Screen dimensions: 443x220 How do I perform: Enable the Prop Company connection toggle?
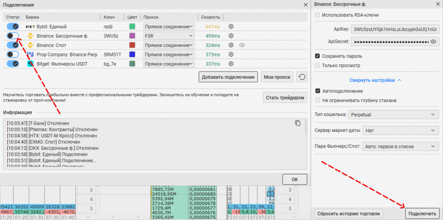tap(13, 54)
